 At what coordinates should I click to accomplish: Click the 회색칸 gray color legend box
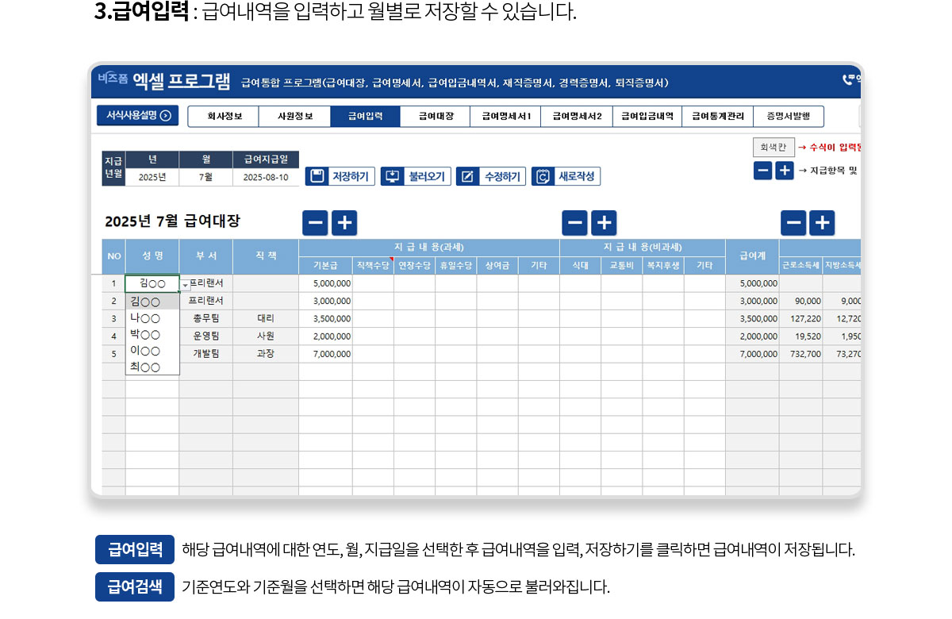[x=773, y=147]
